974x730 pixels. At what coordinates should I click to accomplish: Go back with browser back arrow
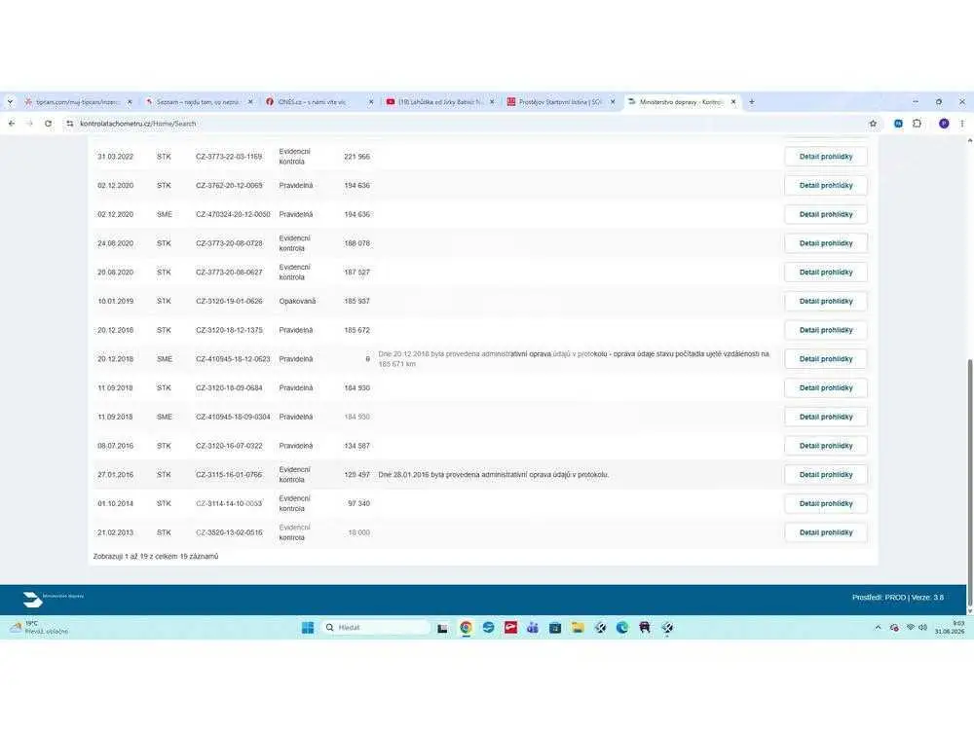[12, 124]
